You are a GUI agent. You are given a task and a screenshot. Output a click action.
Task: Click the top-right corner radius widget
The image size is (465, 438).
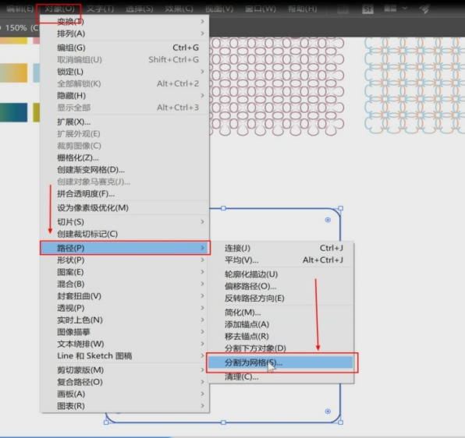[328, 220]
